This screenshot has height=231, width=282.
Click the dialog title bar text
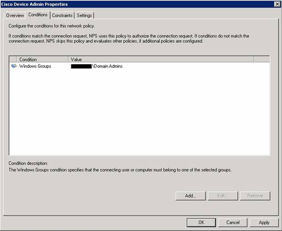point(34,4)
